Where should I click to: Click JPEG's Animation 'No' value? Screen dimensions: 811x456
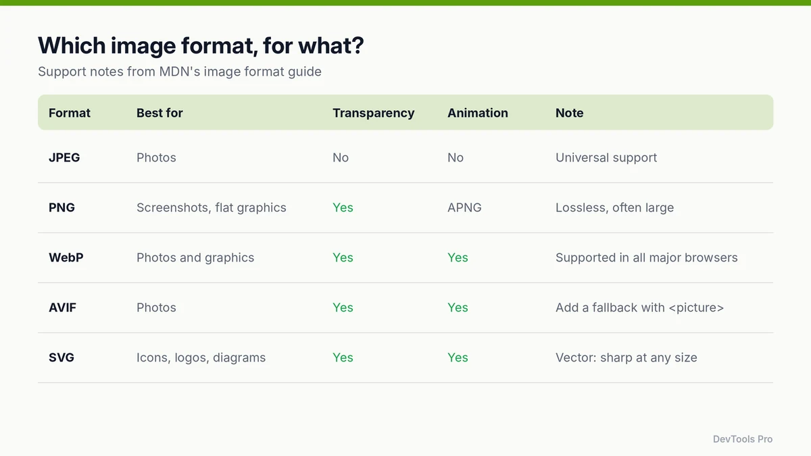456,157
